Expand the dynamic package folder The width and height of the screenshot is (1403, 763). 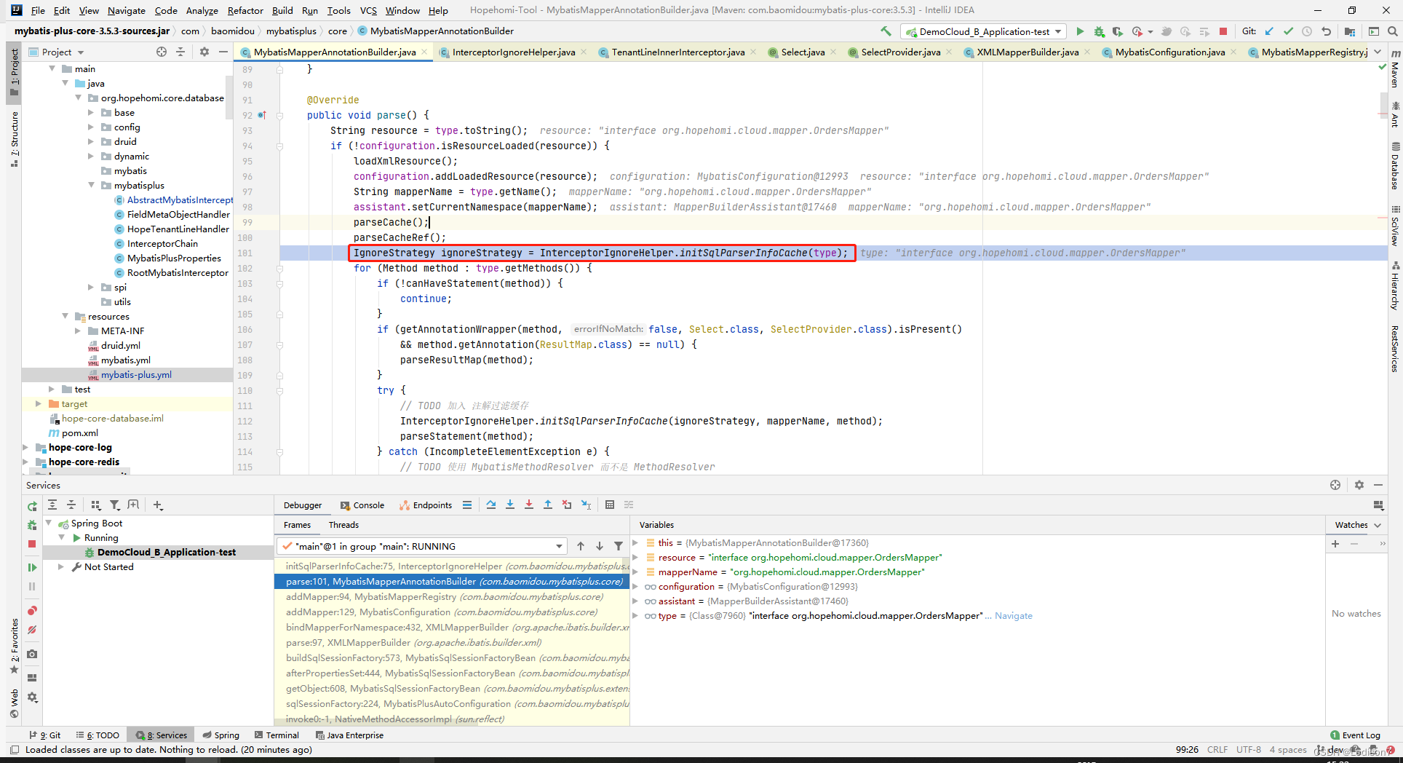tap(91, 156)
